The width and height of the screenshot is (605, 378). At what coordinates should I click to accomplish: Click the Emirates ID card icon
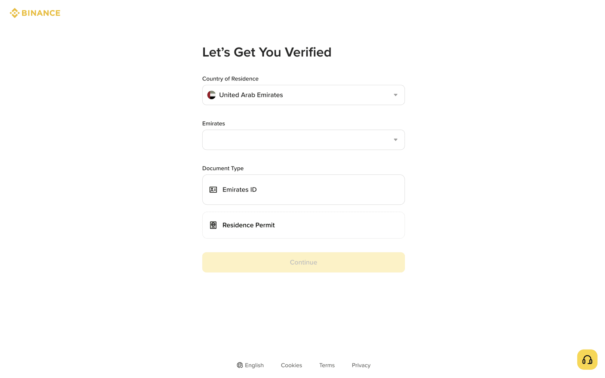[x=213, y=190]
